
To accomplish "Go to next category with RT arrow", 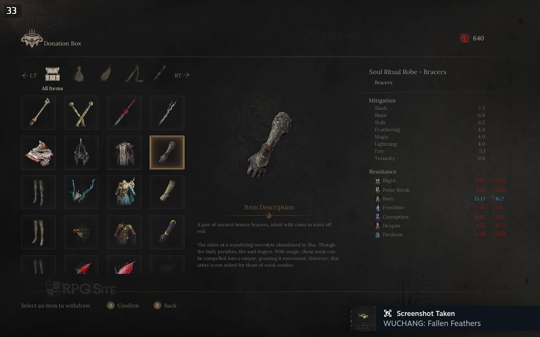I will pyautogui.click(x=182, y=75).
